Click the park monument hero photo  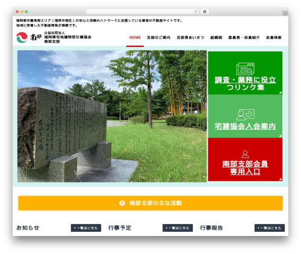(112, 116)
